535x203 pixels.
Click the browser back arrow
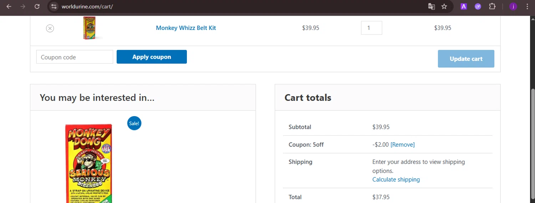9,6
